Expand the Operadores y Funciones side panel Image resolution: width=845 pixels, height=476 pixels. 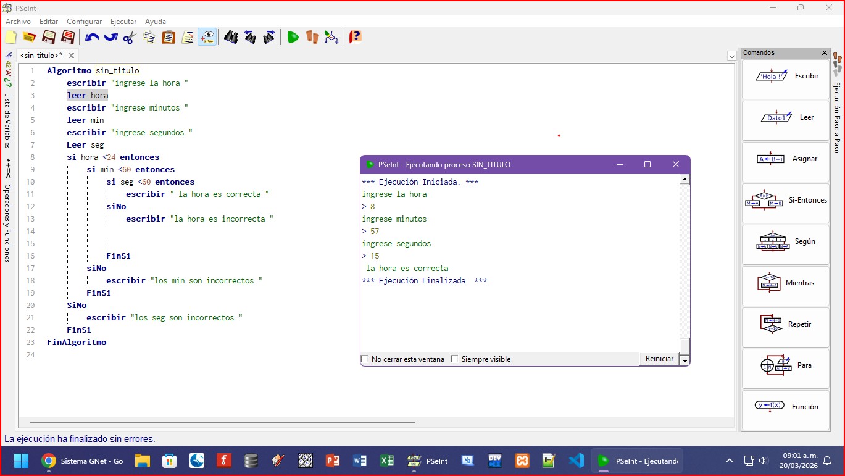[x=7, y=222]
